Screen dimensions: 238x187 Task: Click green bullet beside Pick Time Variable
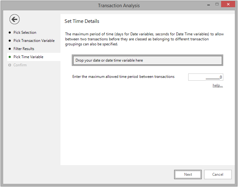pyautogui.click(x=10, y=57)
